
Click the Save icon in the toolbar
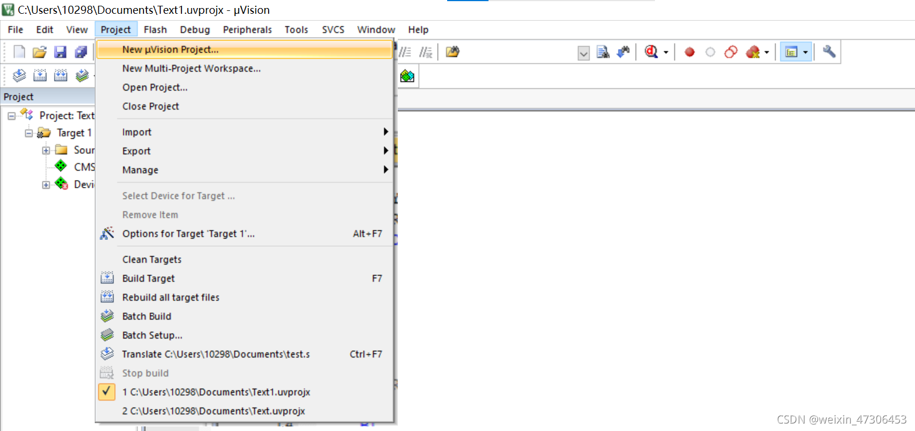[x=60, y=52]
